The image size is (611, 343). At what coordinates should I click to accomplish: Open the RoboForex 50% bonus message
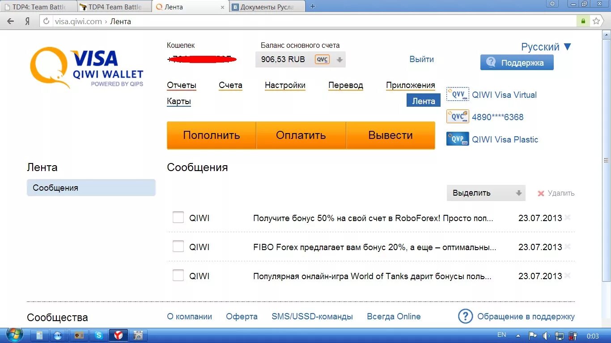click(x=373, y=218)
